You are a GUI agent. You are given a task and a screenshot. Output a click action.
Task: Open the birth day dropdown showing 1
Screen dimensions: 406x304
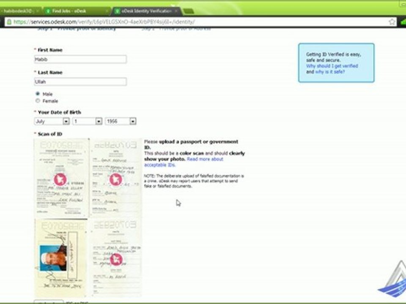87,121
